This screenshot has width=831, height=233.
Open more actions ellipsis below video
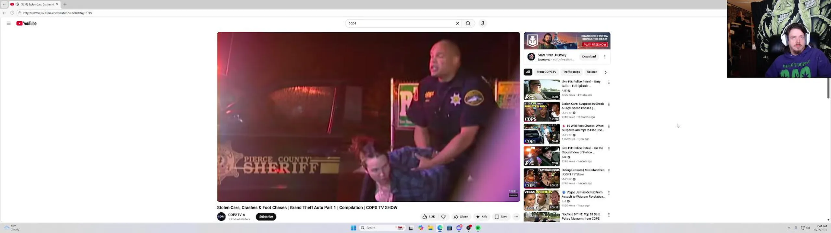[516, 217]
